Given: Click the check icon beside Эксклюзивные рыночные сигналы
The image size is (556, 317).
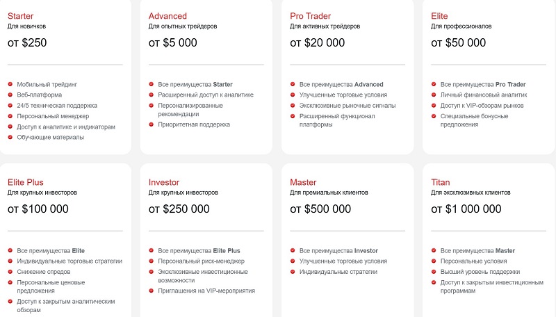Looking at the screenshot, I should pyautogui.click(x=293, y=106).
